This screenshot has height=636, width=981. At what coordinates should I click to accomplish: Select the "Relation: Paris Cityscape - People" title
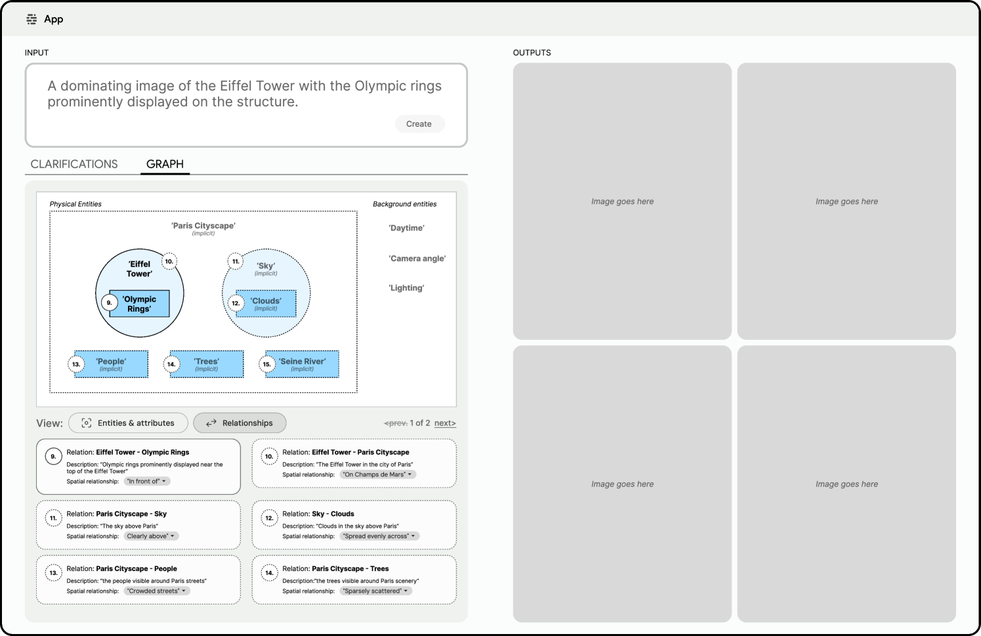click(x=122, y=569)
